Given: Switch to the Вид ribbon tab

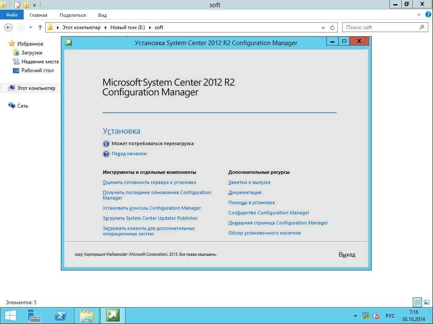Looking at the screenshot, I should 102,15.
